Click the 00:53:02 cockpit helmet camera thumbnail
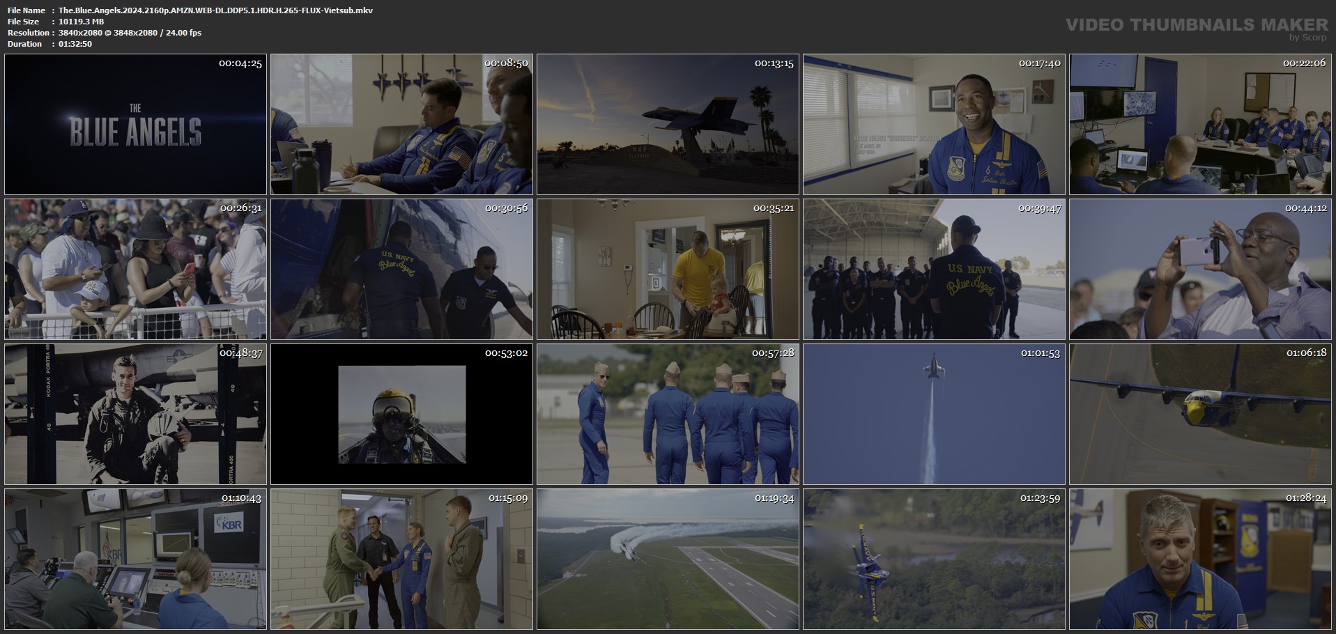The height and width of the screenshot is (634, 1336). [x=401, y=415]
